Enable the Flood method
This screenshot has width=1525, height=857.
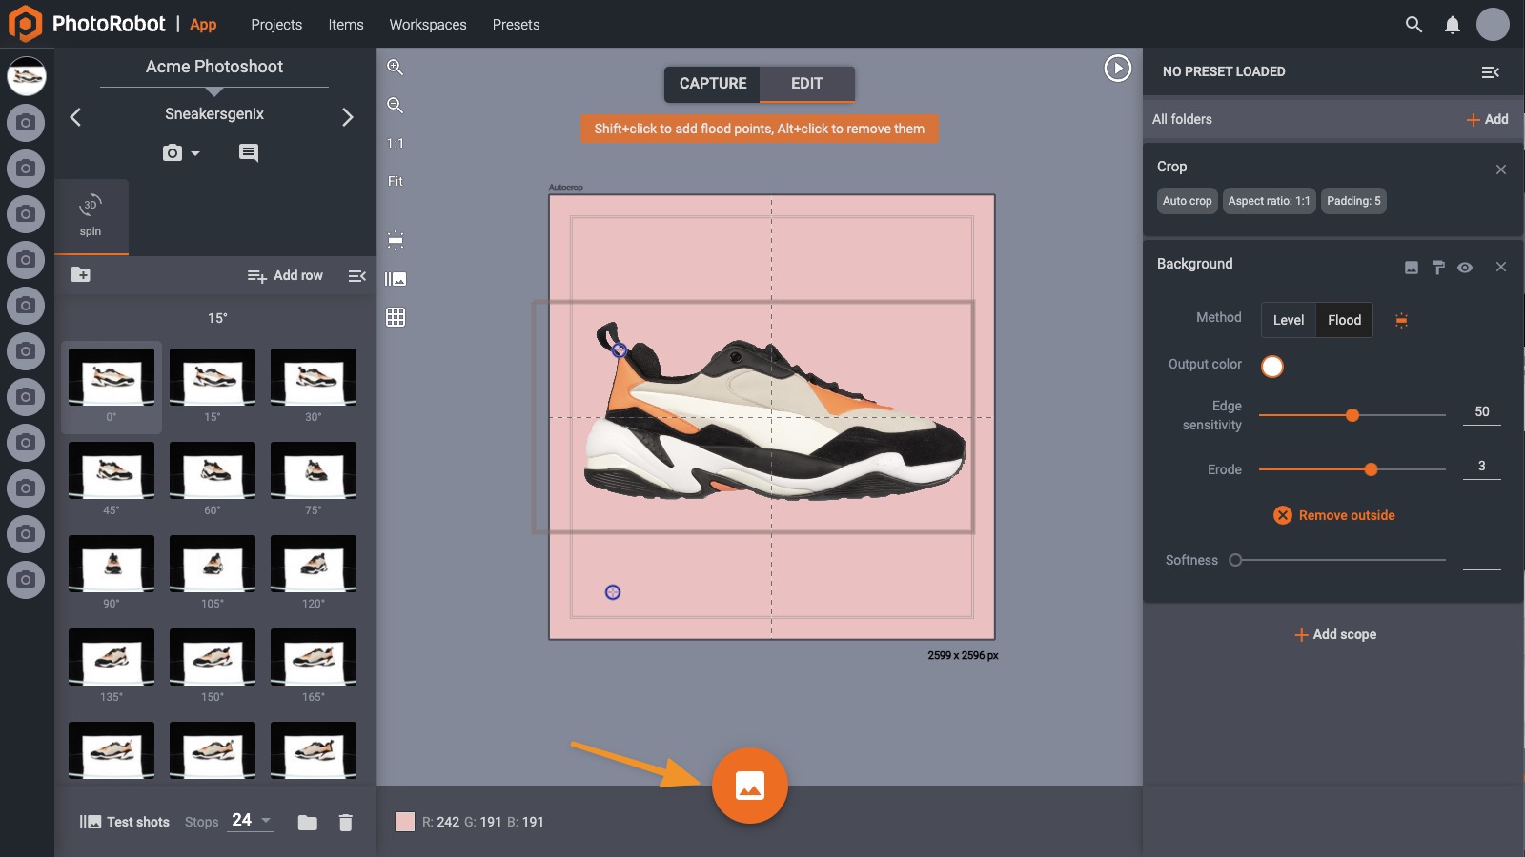pyautogui.click(x=1344, y=320)
